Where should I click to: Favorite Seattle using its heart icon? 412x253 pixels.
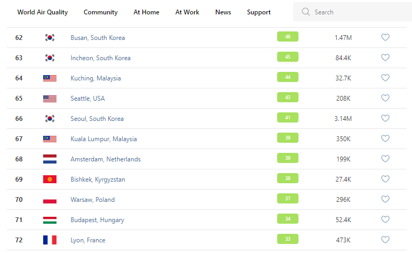point(385,98)
